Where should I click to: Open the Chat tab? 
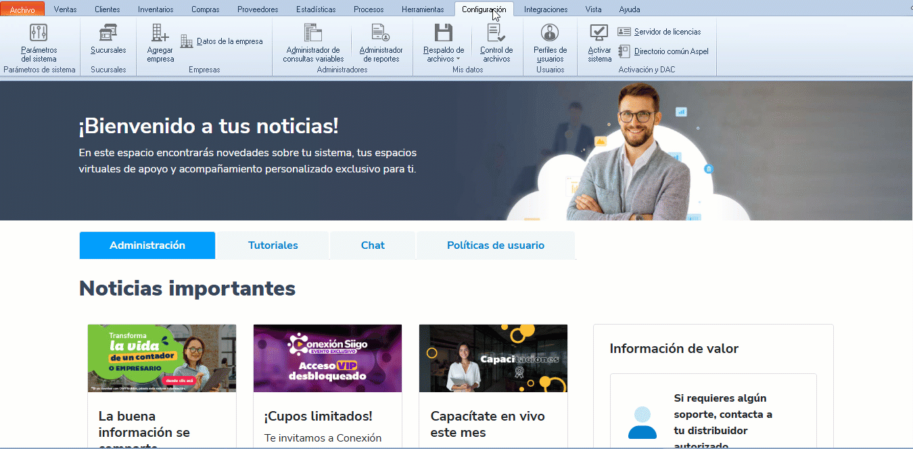pos(372,245)
